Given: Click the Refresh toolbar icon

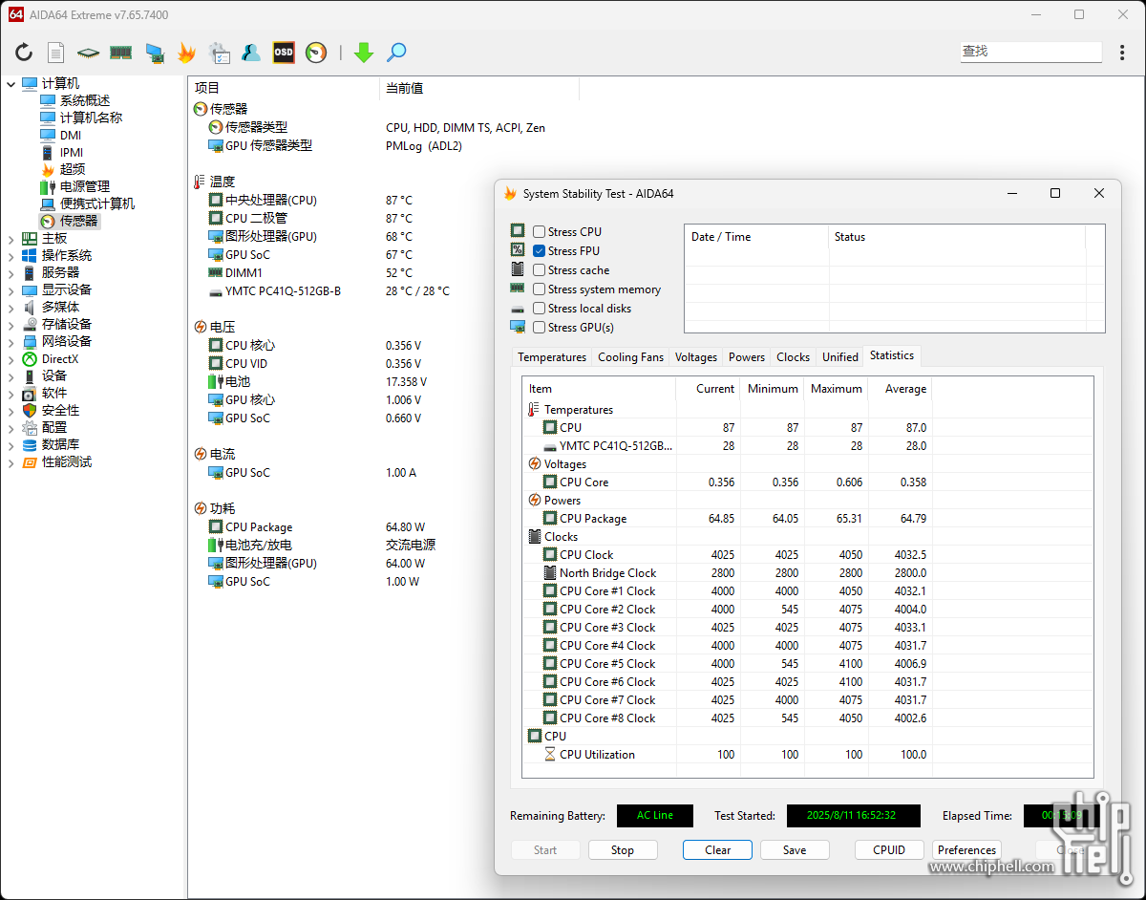Looking at the screenshot, I should [x=24, y=53].
